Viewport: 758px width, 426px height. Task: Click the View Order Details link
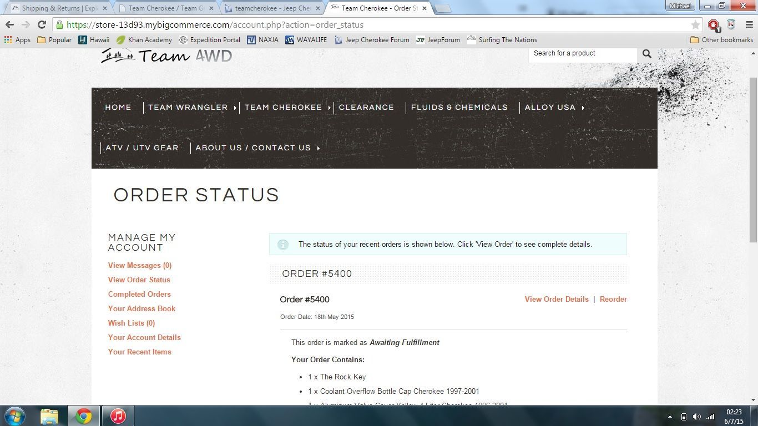pos(557,299)
